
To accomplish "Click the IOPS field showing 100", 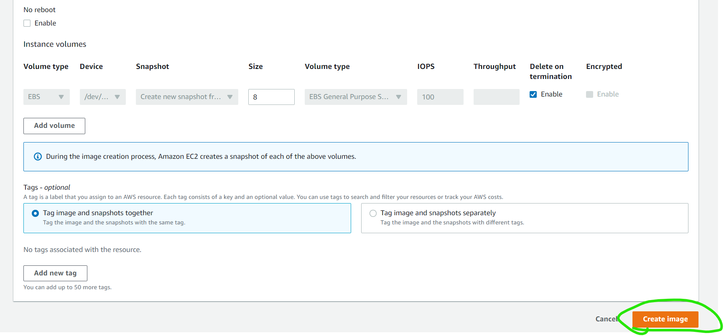I will click(x=440, y=97).
